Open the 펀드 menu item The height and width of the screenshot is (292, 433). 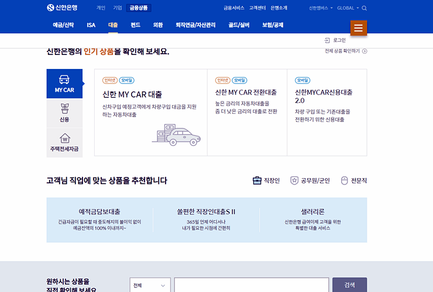(x=135, y=25)
